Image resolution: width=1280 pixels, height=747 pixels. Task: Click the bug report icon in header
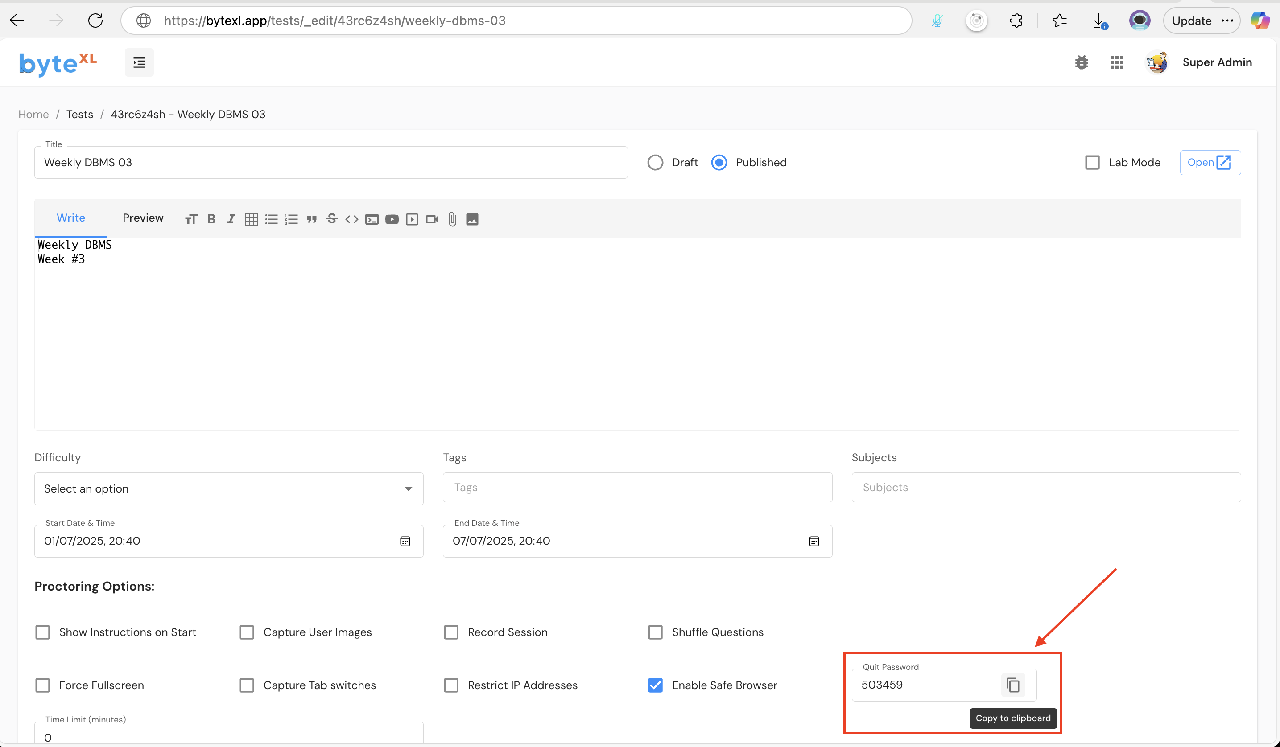click(1082, 62)
